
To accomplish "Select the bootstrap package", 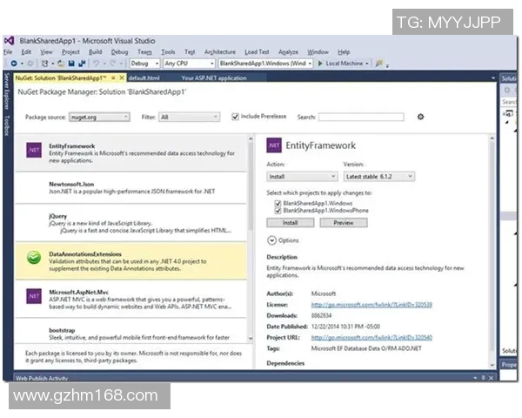I will click(130, 332).
